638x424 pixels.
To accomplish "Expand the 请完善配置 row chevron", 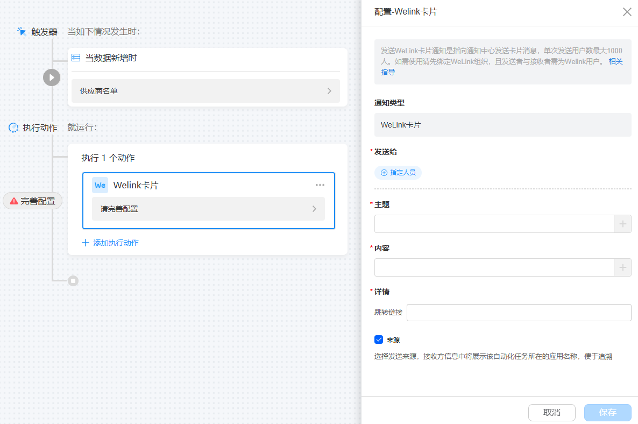I will pyautogui.click(x=315, y=209).
